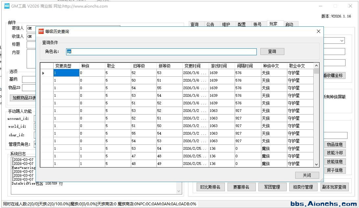
Task: Click the 拍卖行管理 button
Action: coord(303,187)
